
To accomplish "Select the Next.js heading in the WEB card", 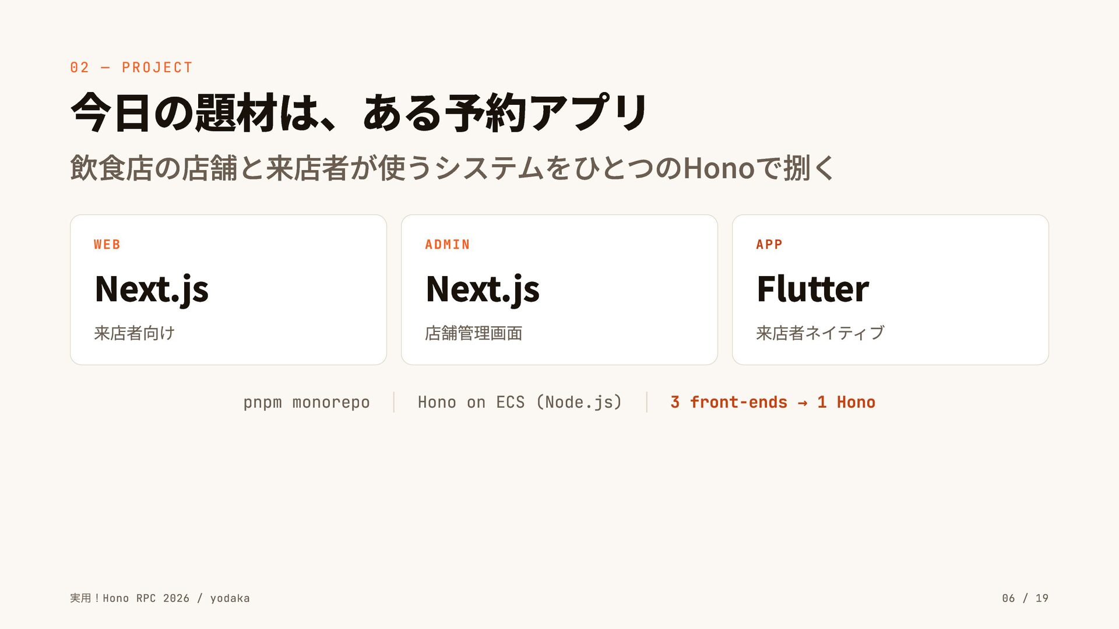I will tap(152, 289).
